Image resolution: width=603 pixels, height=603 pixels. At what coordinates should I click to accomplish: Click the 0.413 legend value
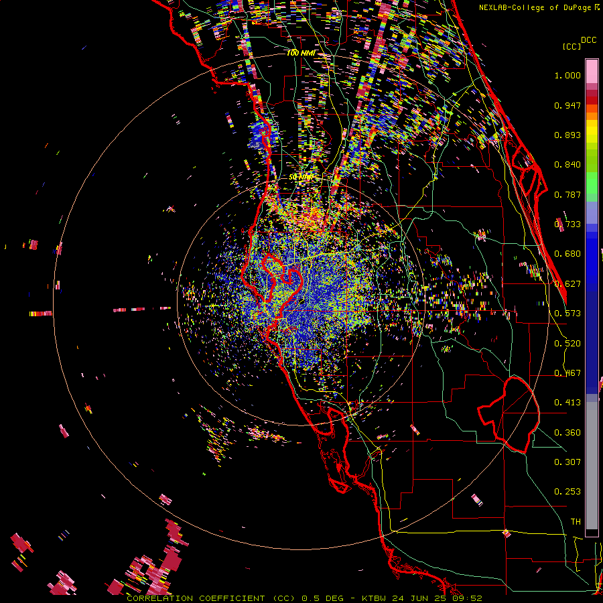click(567, 403)
